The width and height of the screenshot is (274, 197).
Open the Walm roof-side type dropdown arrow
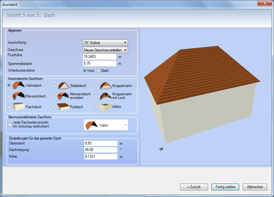125,125
